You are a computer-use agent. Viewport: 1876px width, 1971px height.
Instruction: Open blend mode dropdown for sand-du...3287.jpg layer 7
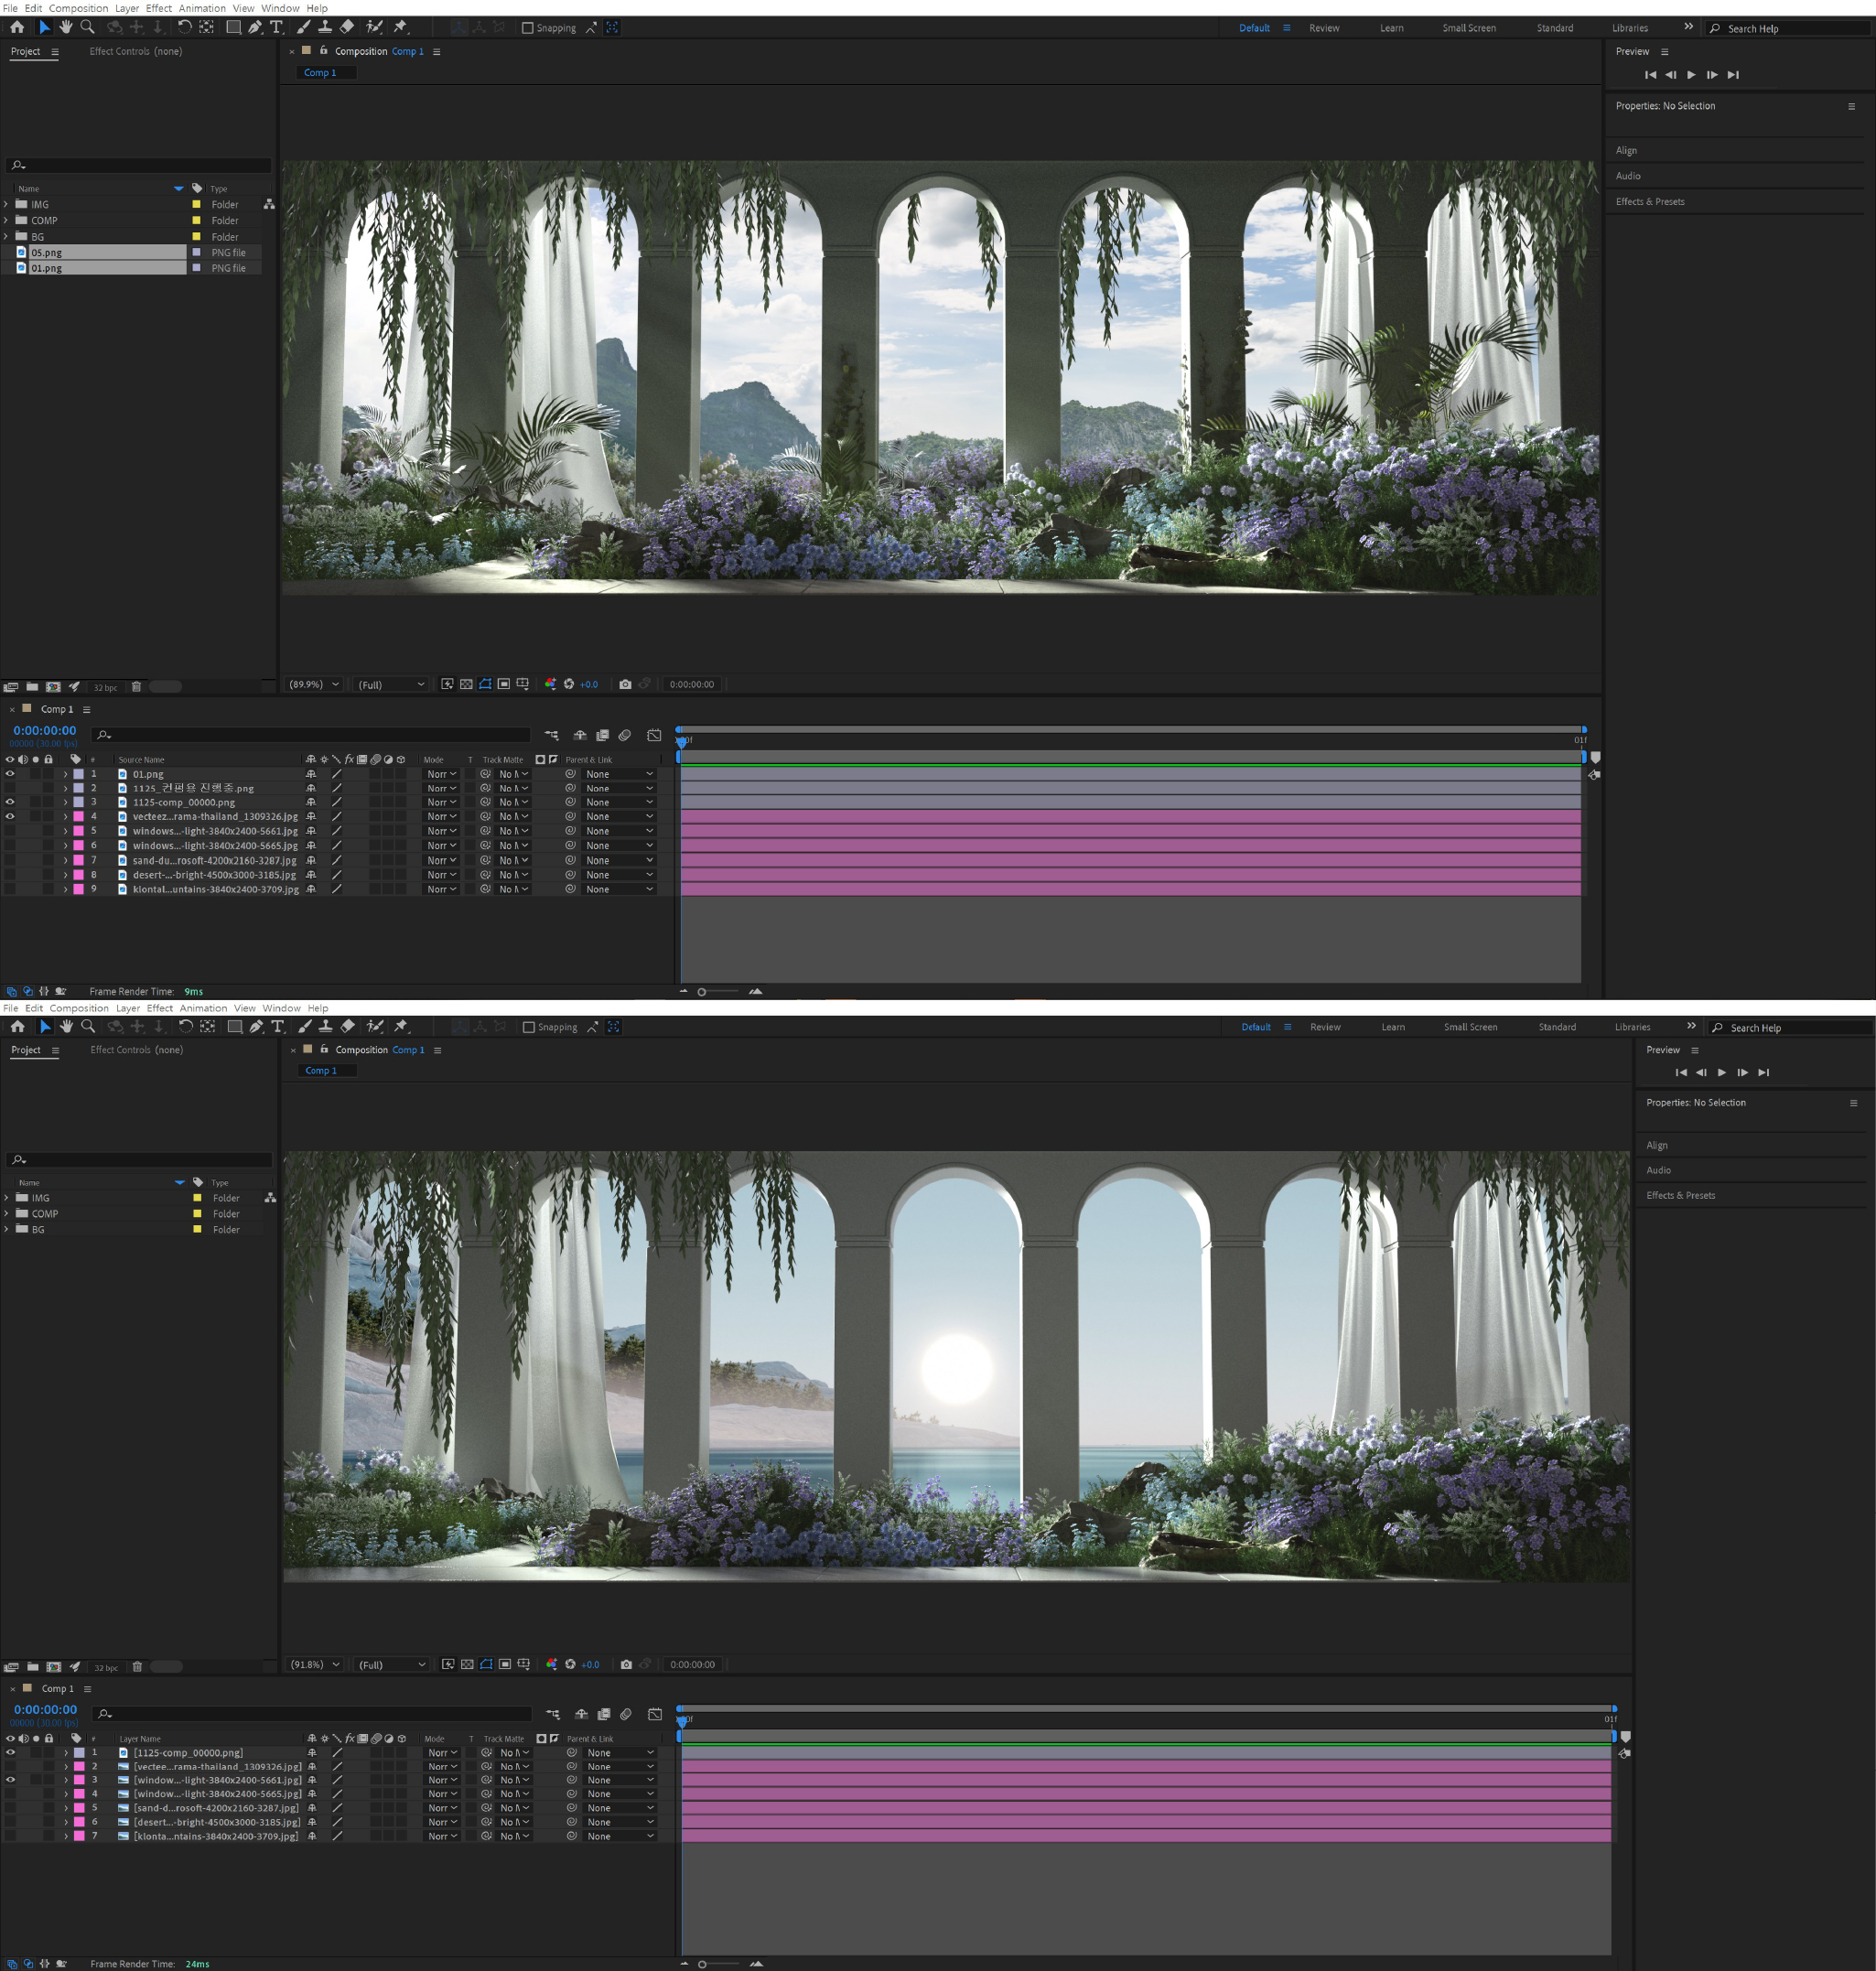441,860
